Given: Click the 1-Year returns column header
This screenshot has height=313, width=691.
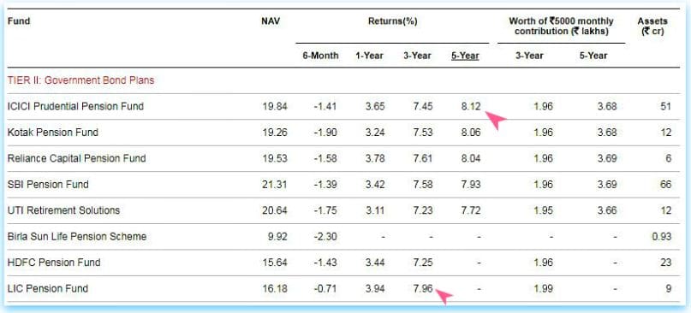Looking at the screenshot, I should (370, 56).
